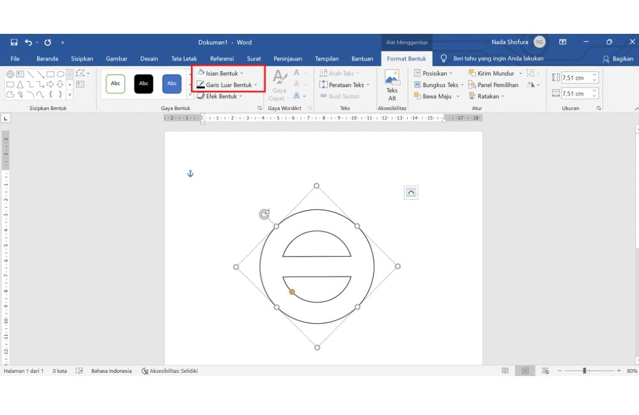Click the Panel Pemilihan icon

click(x=471, y=84)
